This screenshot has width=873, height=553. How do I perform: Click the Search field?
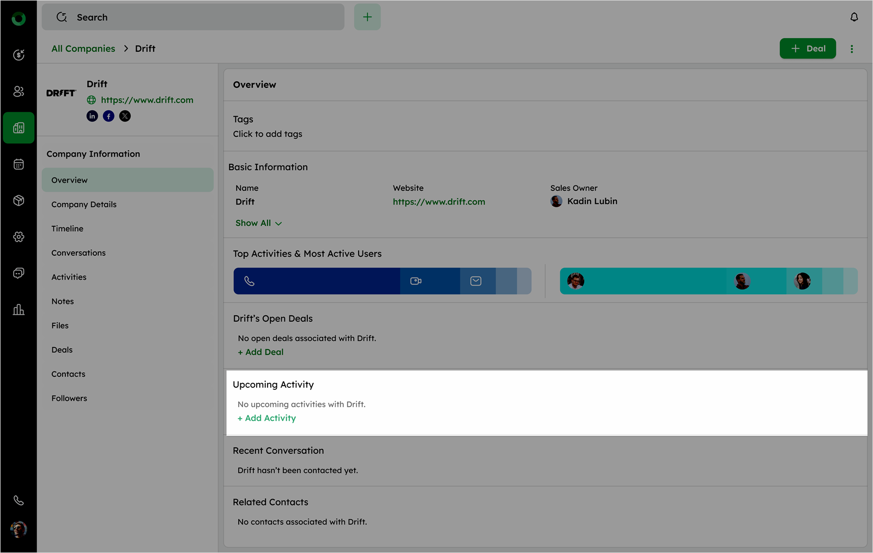pos(193,17)
